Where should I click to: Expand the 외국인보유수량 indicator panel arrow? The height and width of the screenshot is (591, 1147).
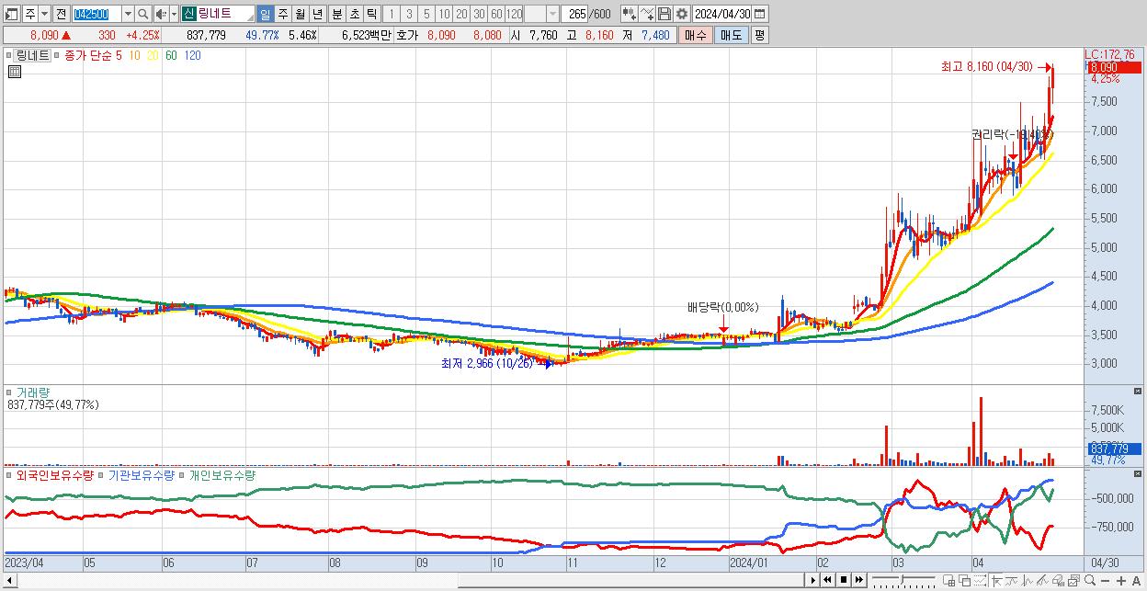click(8, 475)
